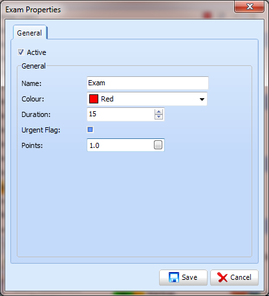Click the floppy disk Save icon

point(174,277)
